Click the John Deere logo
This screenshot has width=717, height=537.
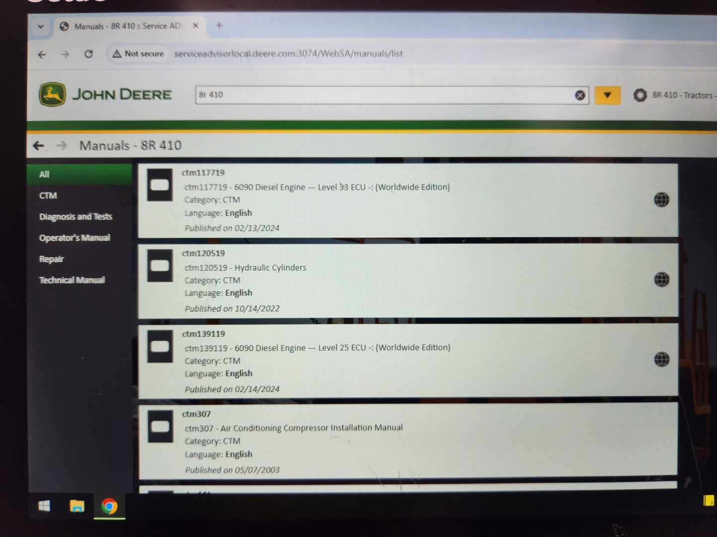(x=105, y=94)
